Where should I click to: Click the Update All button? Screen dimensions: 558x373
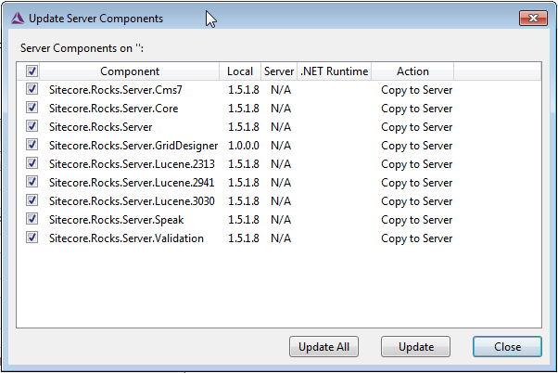tap(323, 347)
